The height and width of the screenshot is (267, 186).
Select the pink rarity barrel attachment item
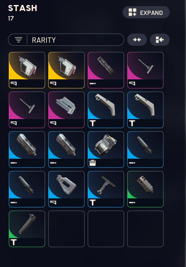[106, 70]
